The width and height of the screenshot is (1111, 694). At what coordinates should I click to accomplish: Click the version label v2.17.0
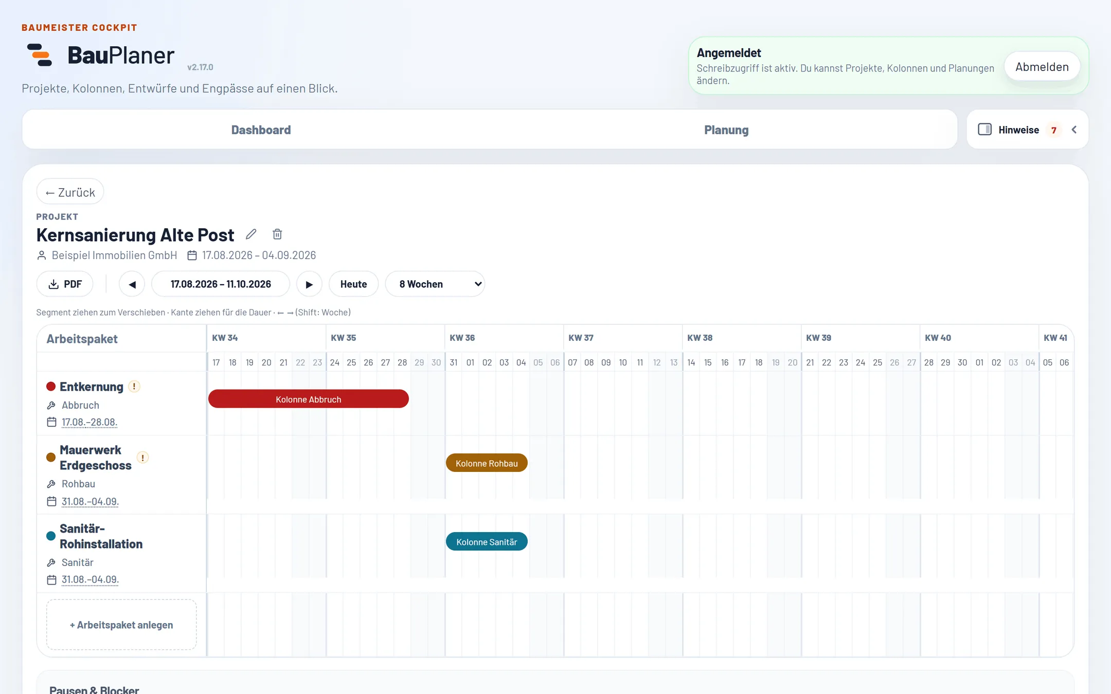click(200, 67)
